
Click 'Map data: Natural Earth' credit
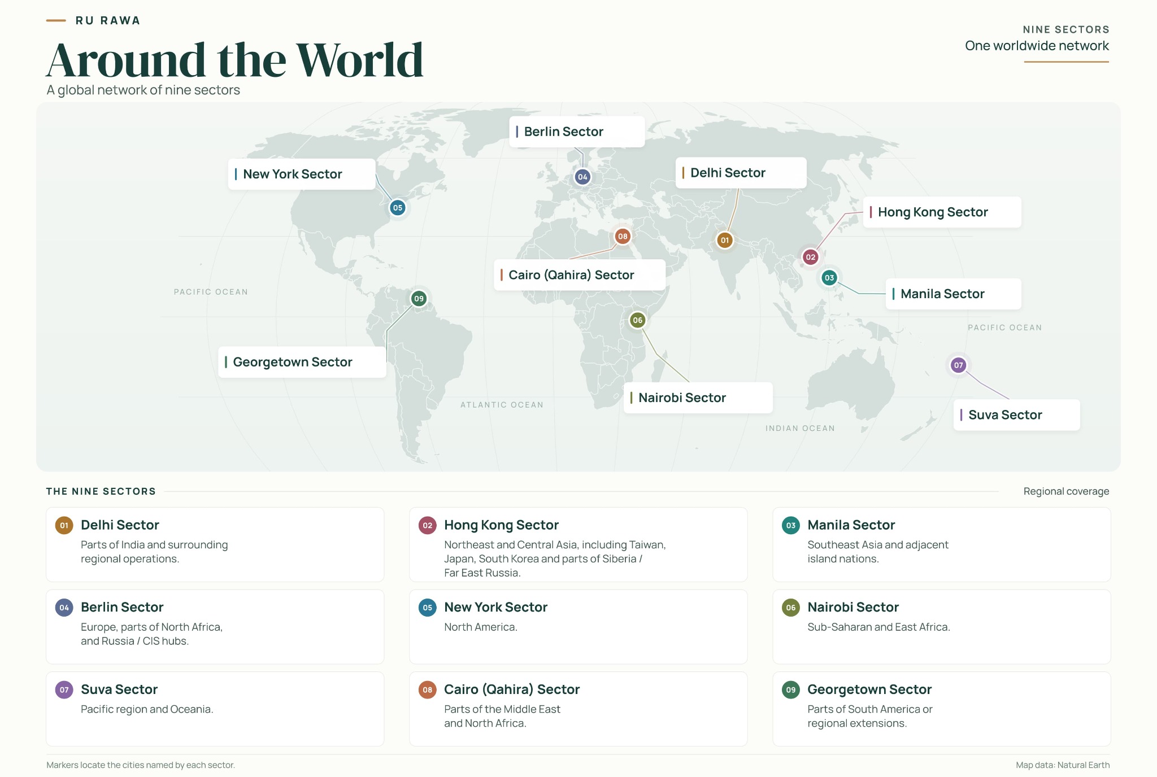point(1063,765)
